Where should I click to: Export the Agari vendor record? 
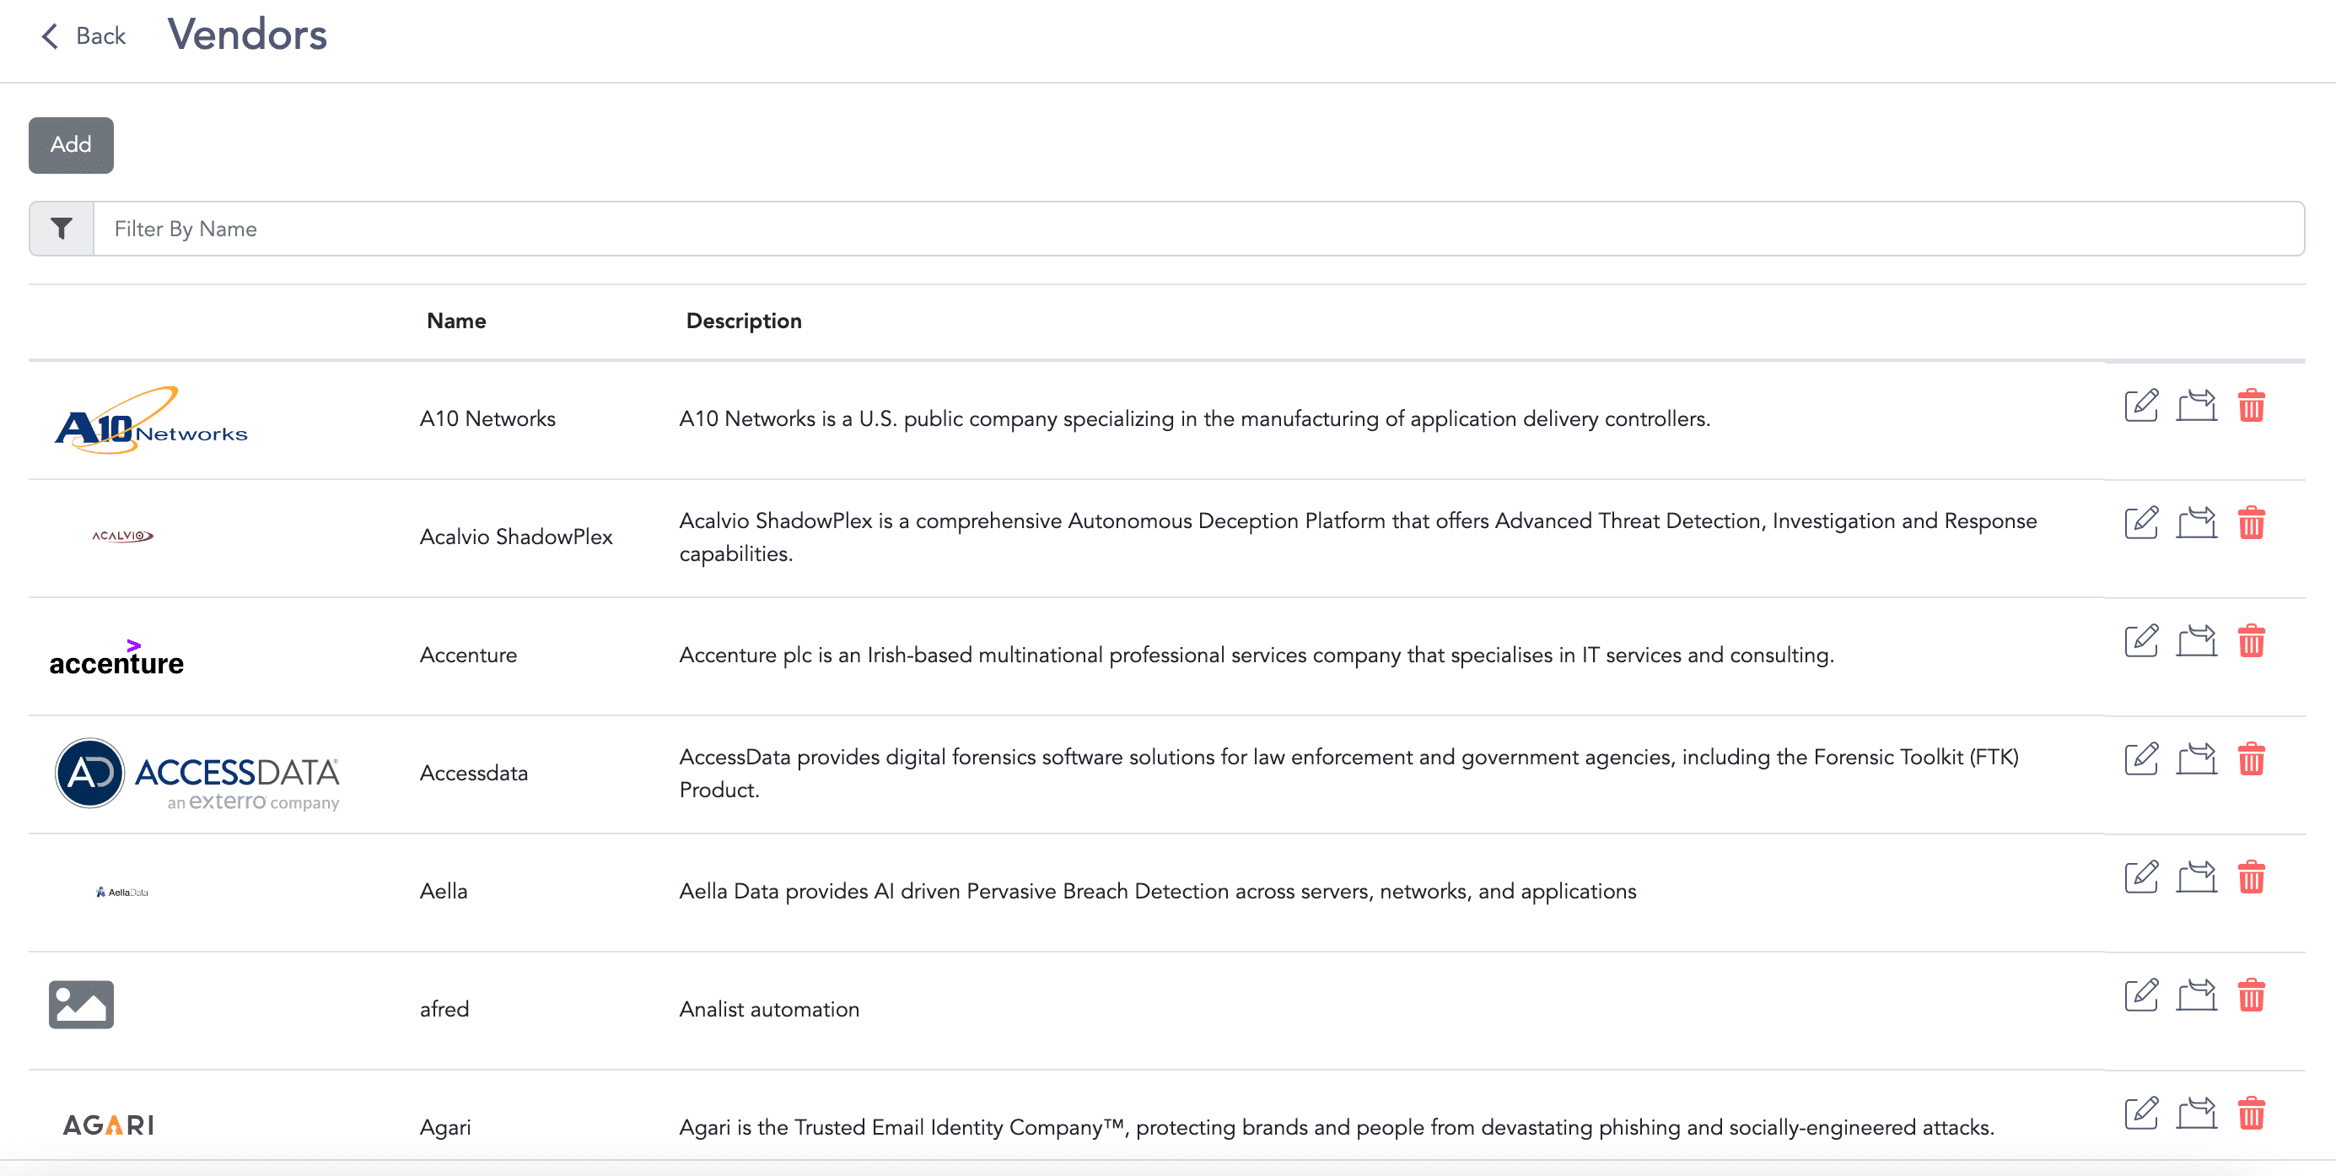pyautogui.click(x=2196, y=1114)
